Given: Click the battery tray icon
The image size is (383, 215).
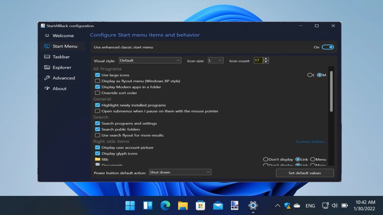Looking at the screenshot, I should tap(344, 205).
